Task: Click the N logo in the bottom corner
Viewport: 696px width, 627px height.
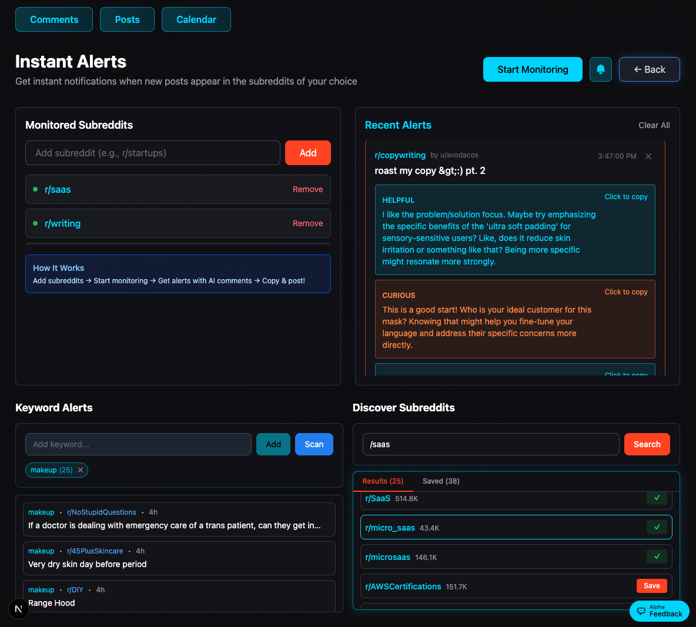Action: 18,609
